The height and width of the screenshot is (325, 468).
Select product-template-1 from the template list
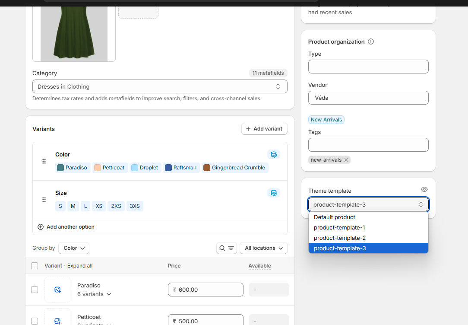click(339, 227)
